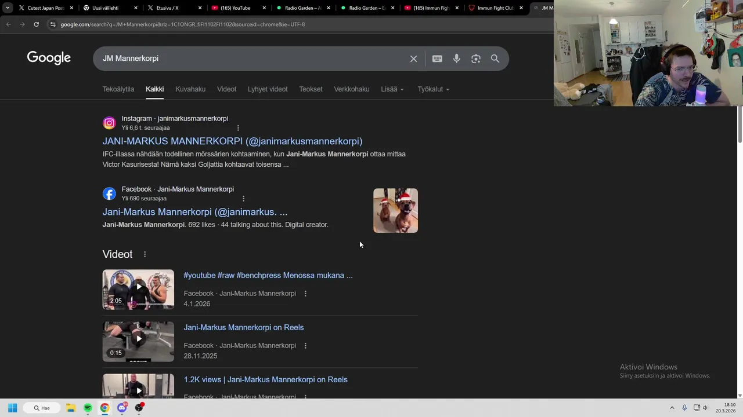Open site information icon in address bar
The width and height of the screenshot is (743, 417).
pyautogui.click(x=53, y=24)
